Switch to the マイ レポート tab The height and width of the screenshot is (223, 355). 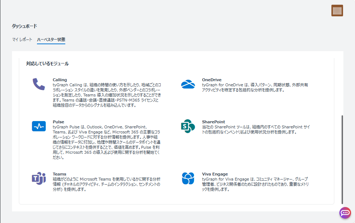point(22,40)
